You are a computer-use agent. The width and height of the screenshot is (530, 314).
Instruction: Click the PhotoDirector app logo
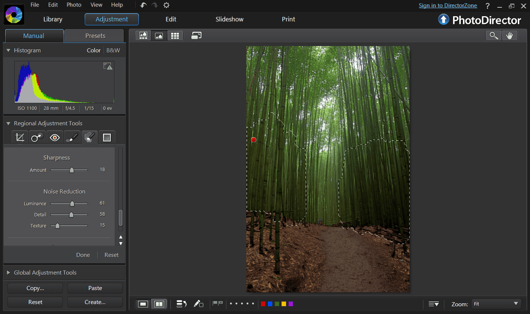click(14, 15)
